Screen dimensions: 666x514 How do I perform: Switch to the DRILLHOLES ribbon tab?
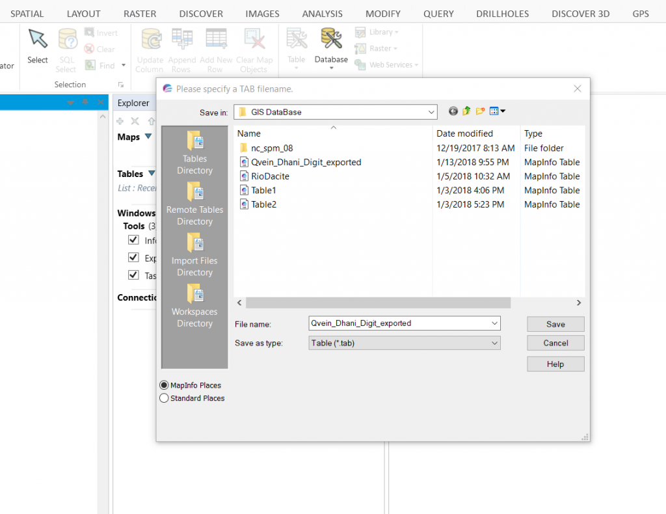502,13
